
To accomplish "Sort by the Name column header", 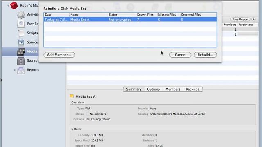I will [x=88, y=15].
